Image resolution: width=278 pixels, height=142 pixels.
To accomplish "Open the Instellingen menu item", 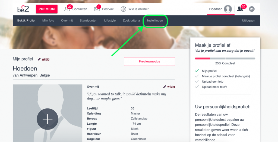I will (155, 21).
